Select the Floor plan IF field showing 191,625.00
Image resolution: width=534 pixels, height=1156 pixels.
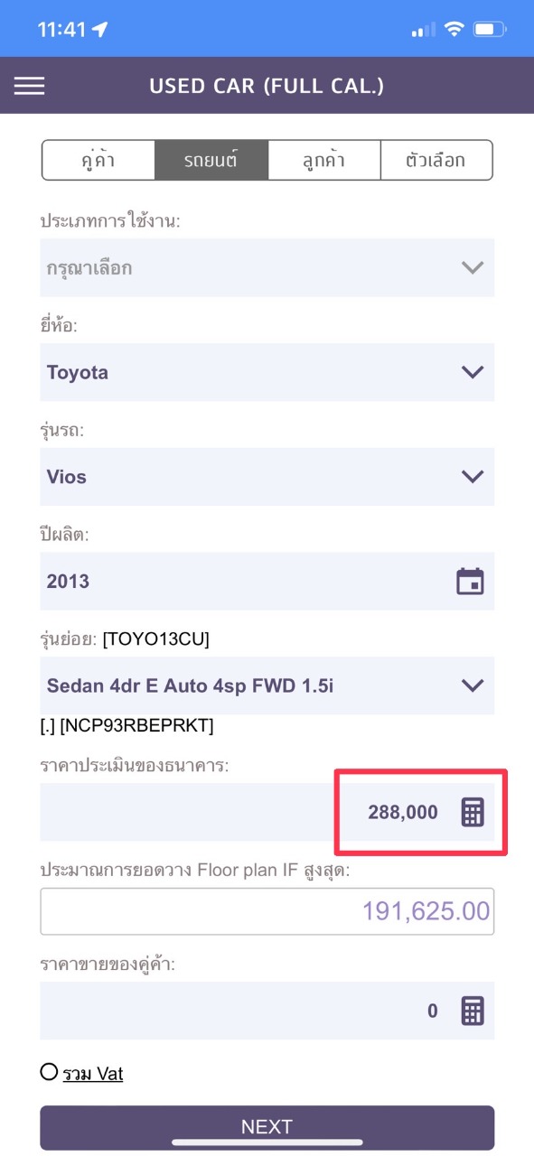(x=267, y=910)
